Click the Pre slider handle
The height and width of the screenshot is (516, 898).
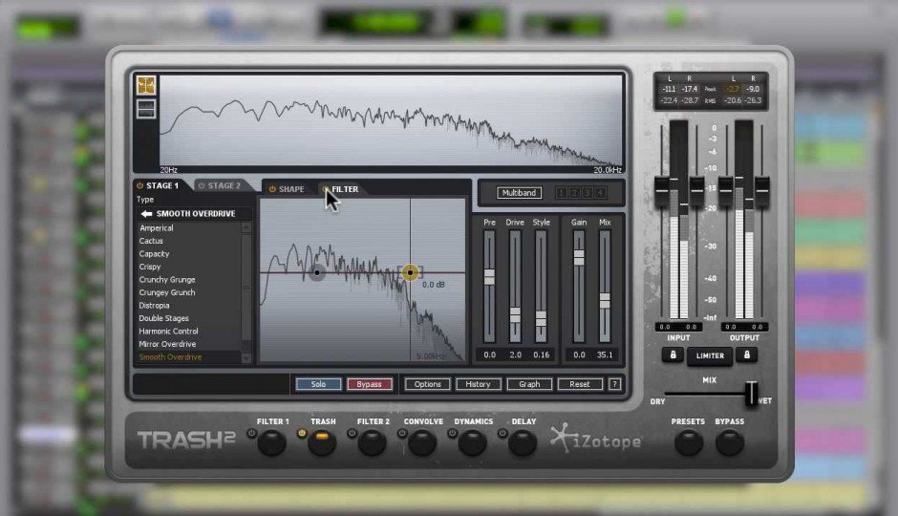(x=489, y=277)
